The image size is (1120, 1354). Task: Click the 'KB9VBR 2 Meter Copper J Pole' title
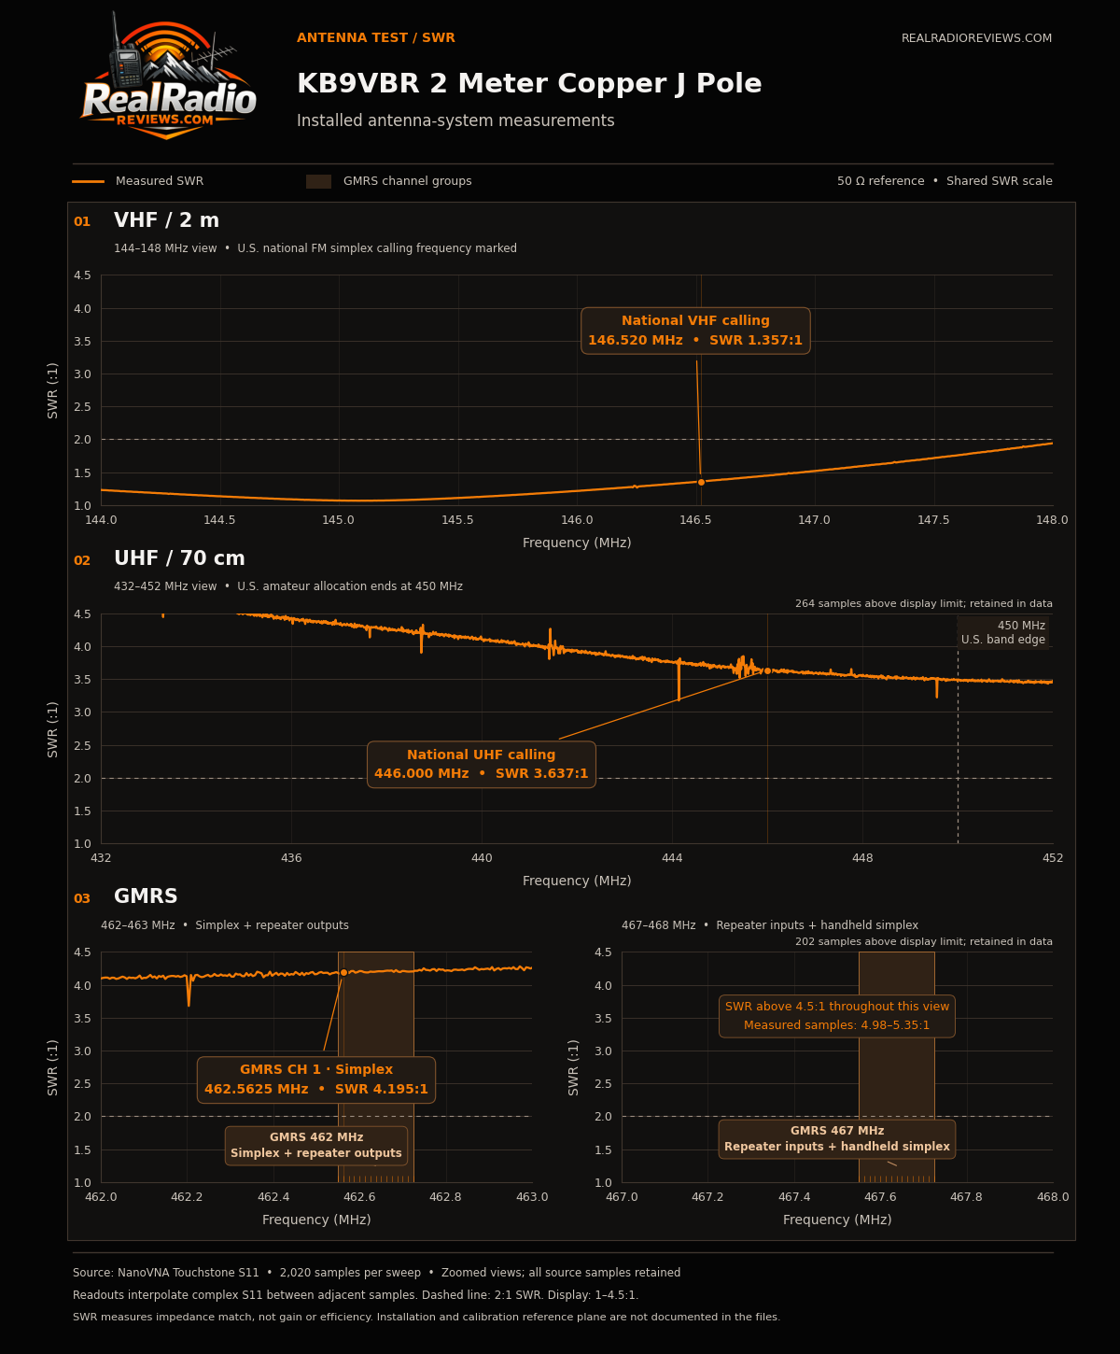coord(529,84)
